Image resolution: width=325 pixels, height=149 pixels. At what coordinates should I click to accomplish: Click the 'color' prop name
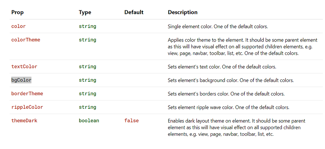[19, 26]
